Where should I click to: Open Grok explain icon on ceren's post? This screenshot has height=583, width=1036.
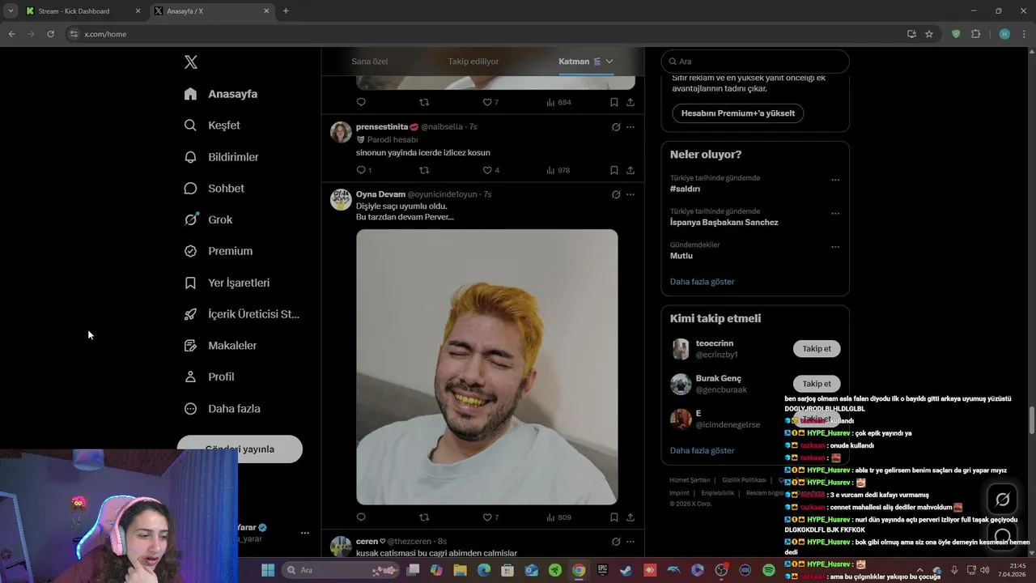click(x=616, y=542)
